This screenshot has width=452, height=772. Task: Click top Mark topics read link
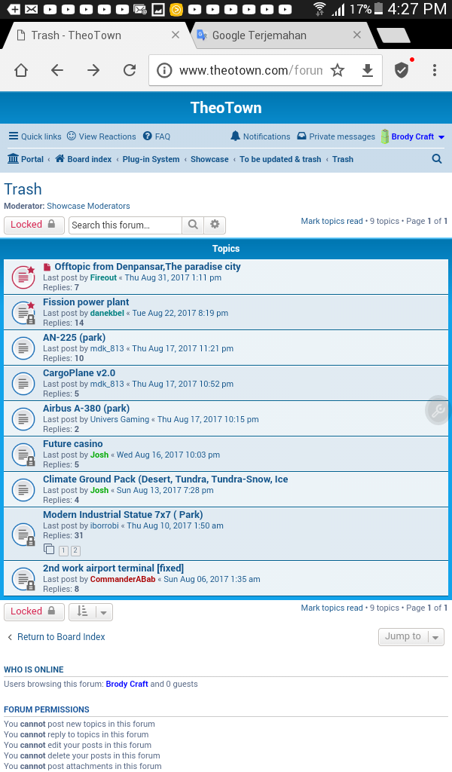coord(332,221)
